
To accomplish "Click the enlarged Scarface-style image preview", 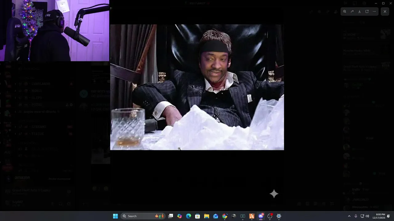I will [197, 87].
